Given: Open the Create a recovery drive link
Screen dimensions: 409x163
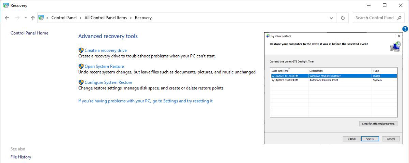Looking at the screenshot, I should (105, 50).
